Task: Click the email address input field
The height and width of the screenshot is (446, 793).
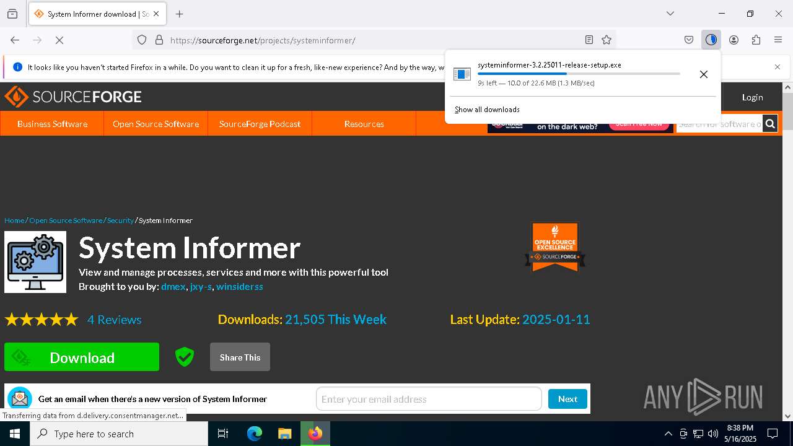Action: (x=429, y=399)
